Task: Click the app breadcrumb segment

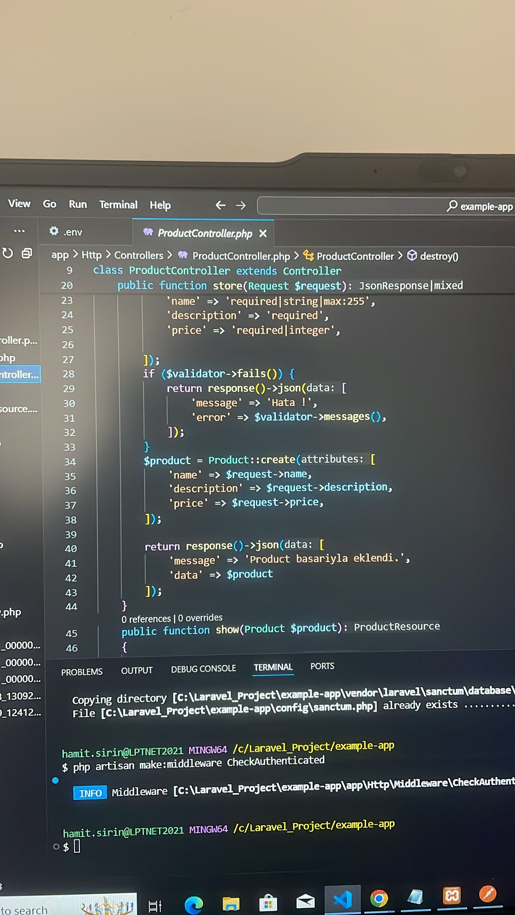Action: click(60, 255)
